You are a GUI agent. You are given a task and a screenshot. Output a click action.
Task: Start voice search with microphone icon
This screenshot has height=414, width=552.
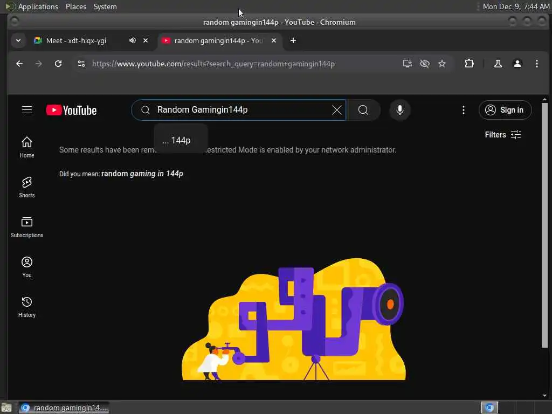pos(399,110)
